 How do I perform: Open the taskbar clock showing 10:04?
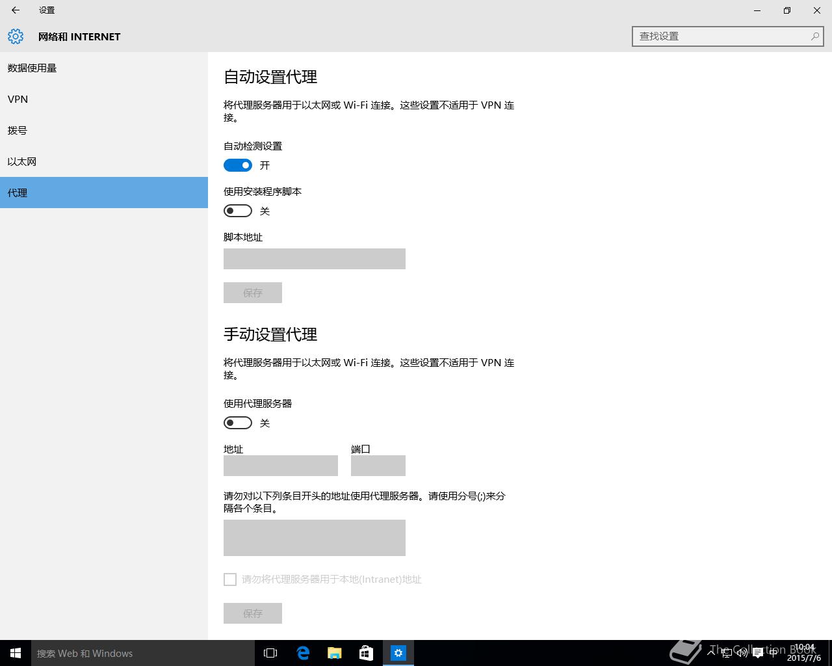804,653
